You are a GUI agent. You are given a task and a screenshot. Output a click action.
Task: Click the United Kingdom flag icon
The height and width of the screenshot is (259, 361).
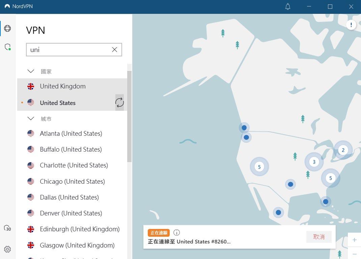click(31, 86)
